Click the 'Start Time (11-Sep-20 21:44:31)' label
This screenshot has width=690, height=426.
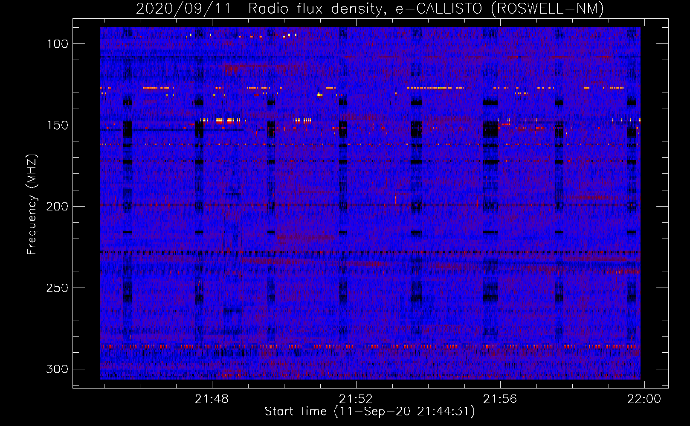tap(370, 412)
